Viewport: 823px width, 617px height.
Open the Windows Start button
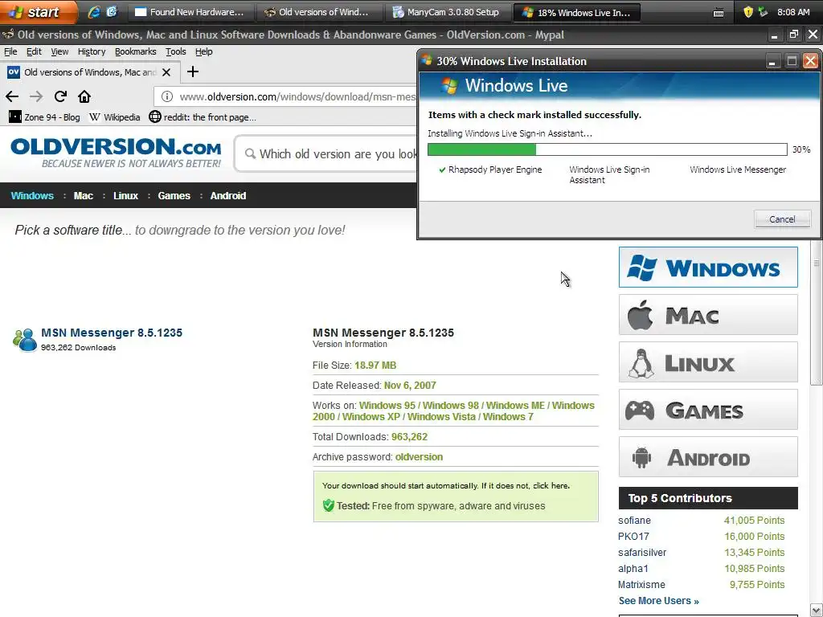click(x=37, y=12)
